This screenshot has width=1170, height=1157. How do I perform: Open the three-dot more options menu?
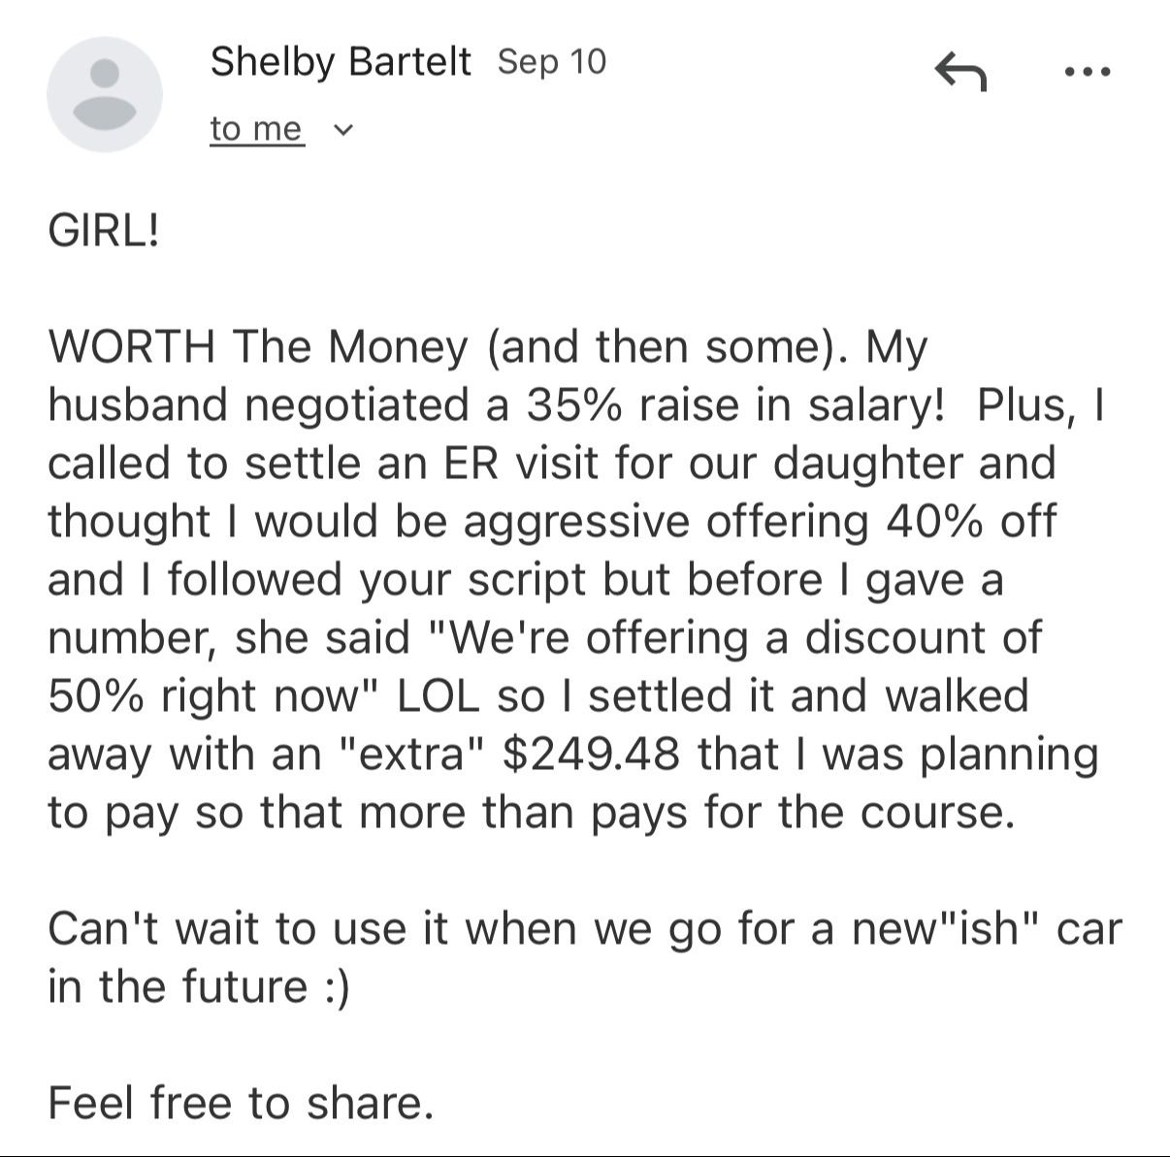pos(1087,71)
